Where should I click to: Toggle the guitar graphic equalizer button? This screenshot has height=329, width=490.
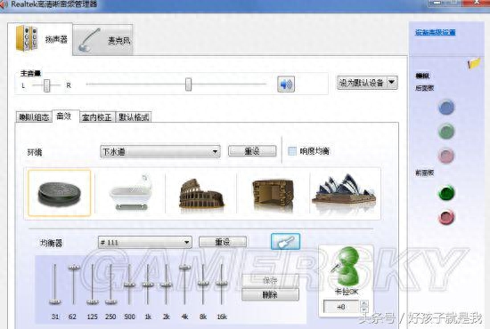coord(285,241)
